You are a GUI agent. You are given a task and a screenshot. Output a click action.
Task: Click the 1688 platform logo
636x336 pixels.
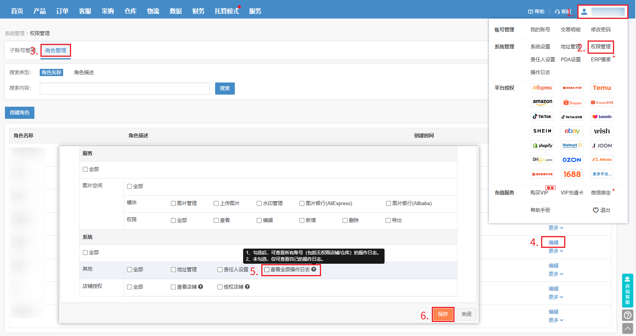point(572,174)
